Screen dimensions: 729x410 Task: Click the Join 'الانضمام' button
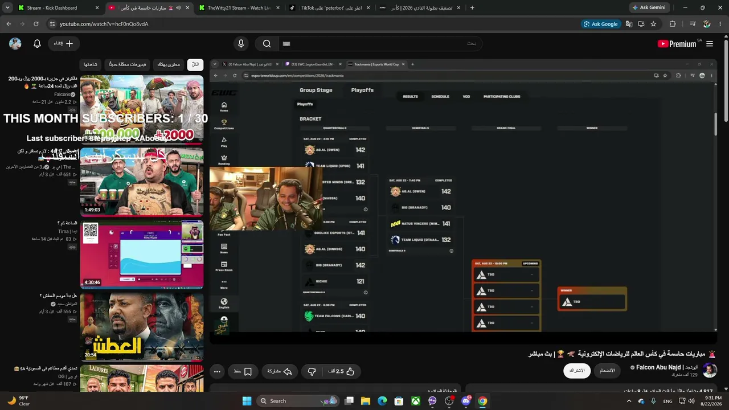607,371
